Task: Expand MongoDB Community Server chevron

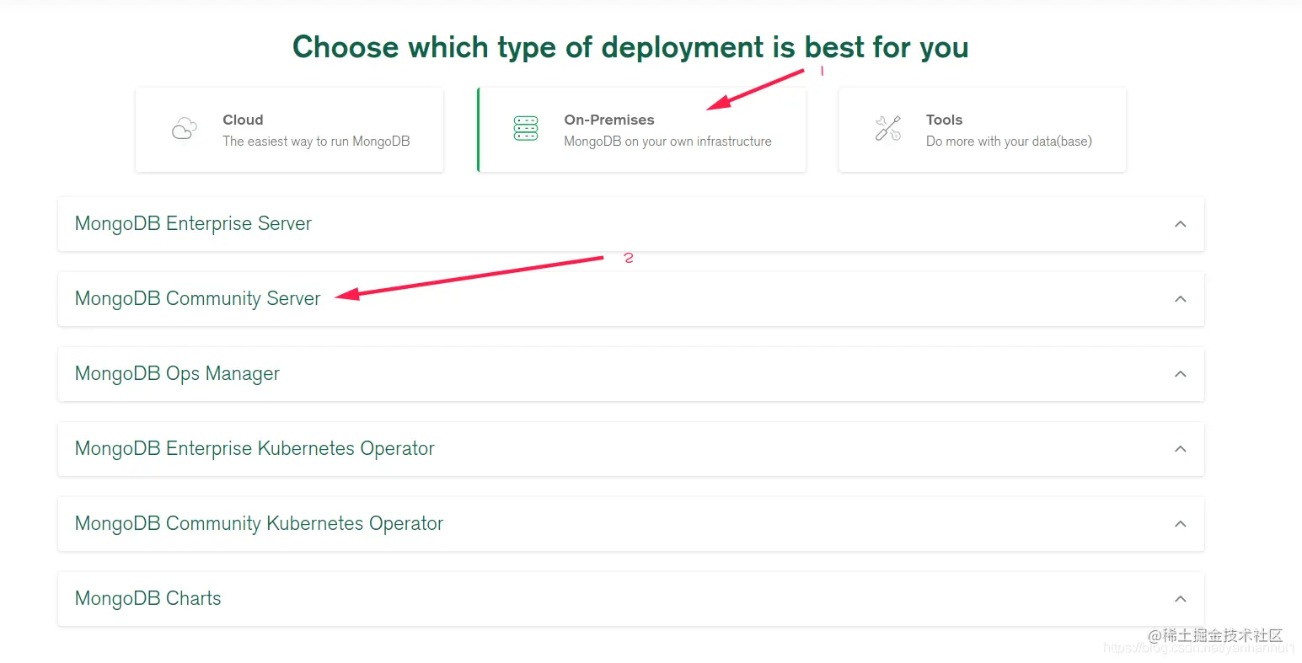Action: tap(1181, 299)
